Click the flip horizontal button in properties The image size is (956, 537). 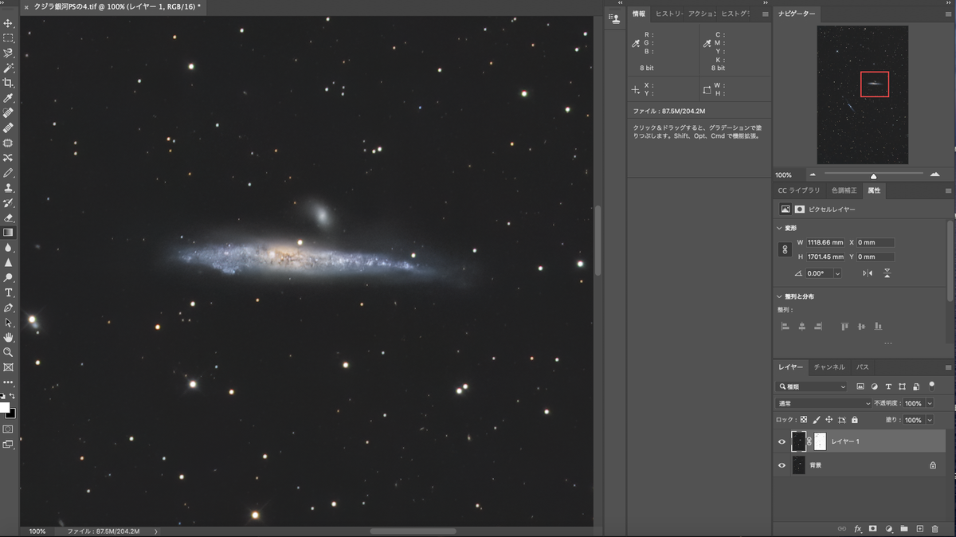pos(868,273)
